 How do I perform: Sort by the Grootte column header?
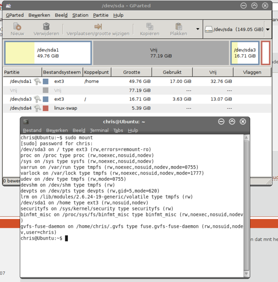click(131, 72)
